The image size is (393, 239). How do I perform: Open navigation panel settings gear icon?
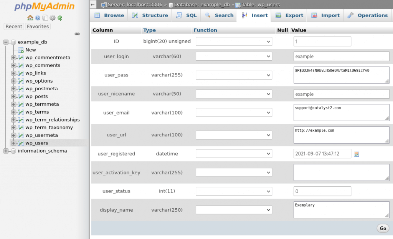52,18
